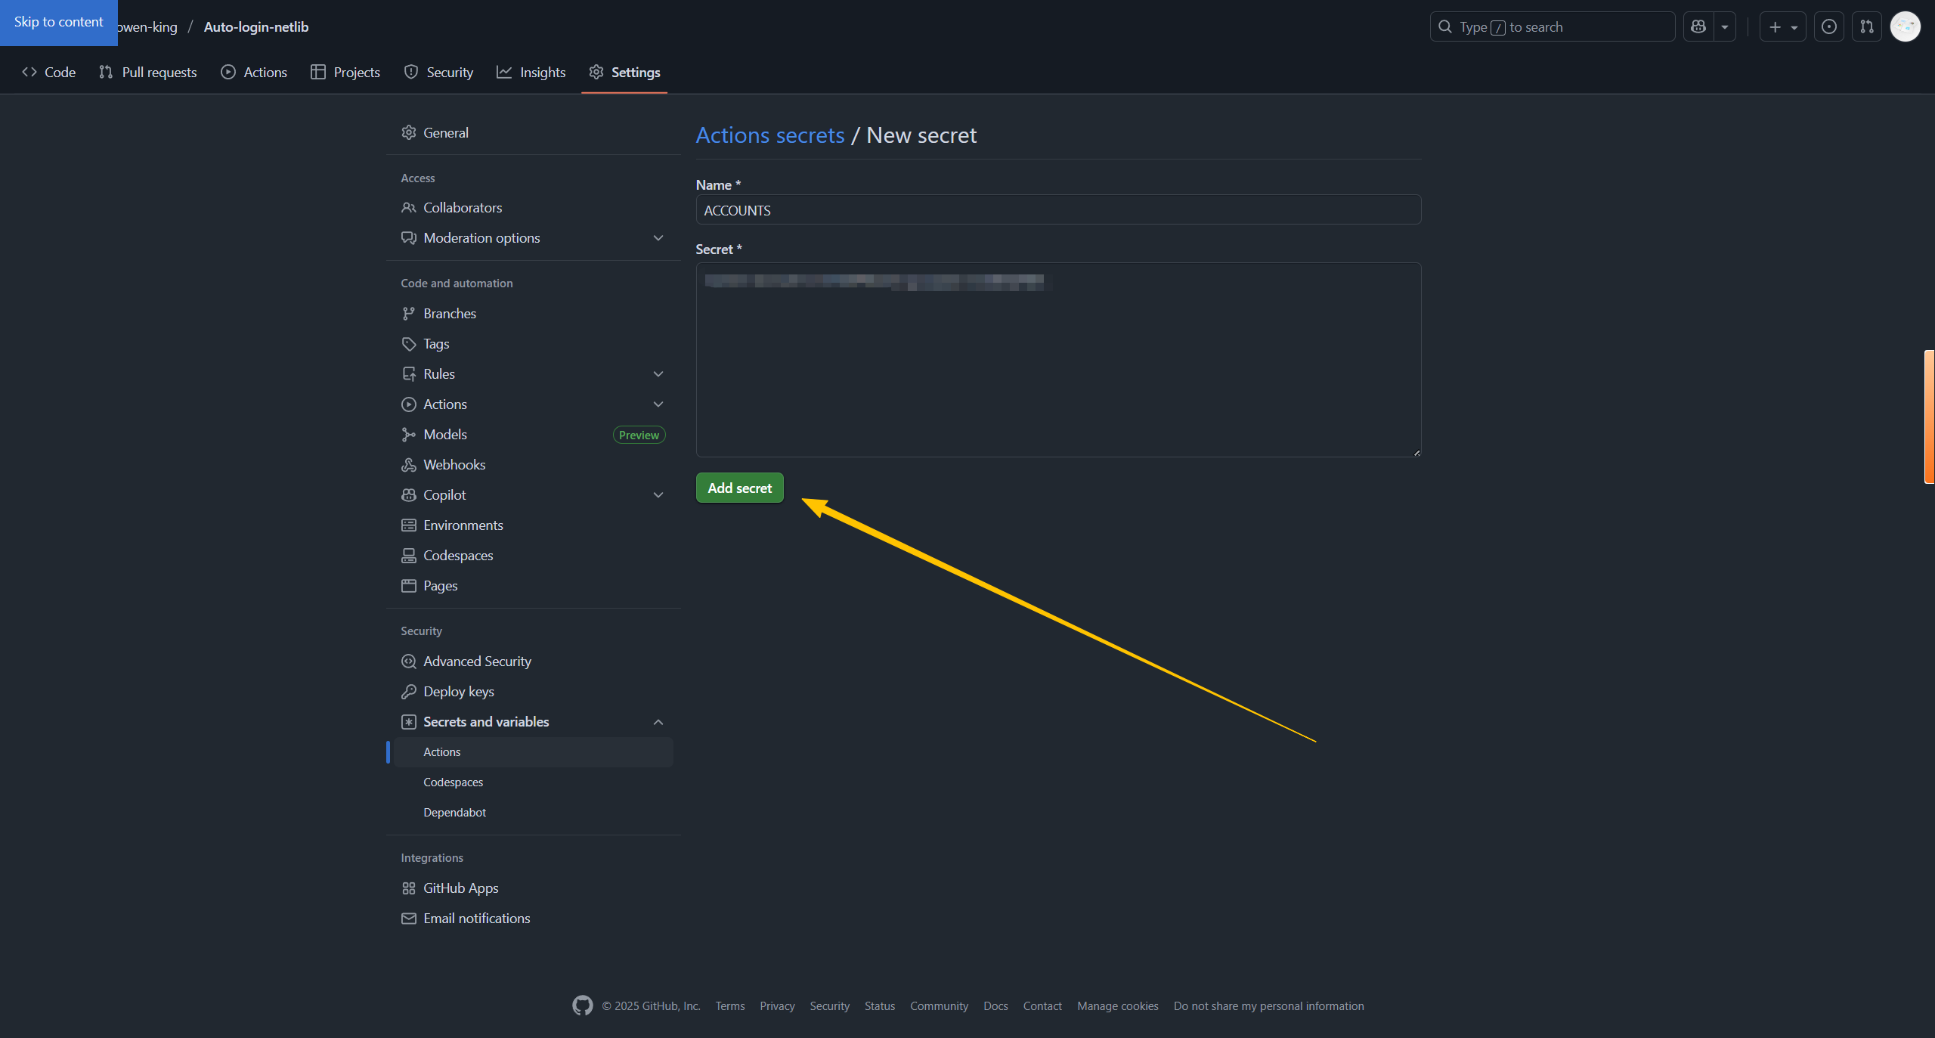Click the Name input field
1935x1038 pixels.
pos(1057,210)
